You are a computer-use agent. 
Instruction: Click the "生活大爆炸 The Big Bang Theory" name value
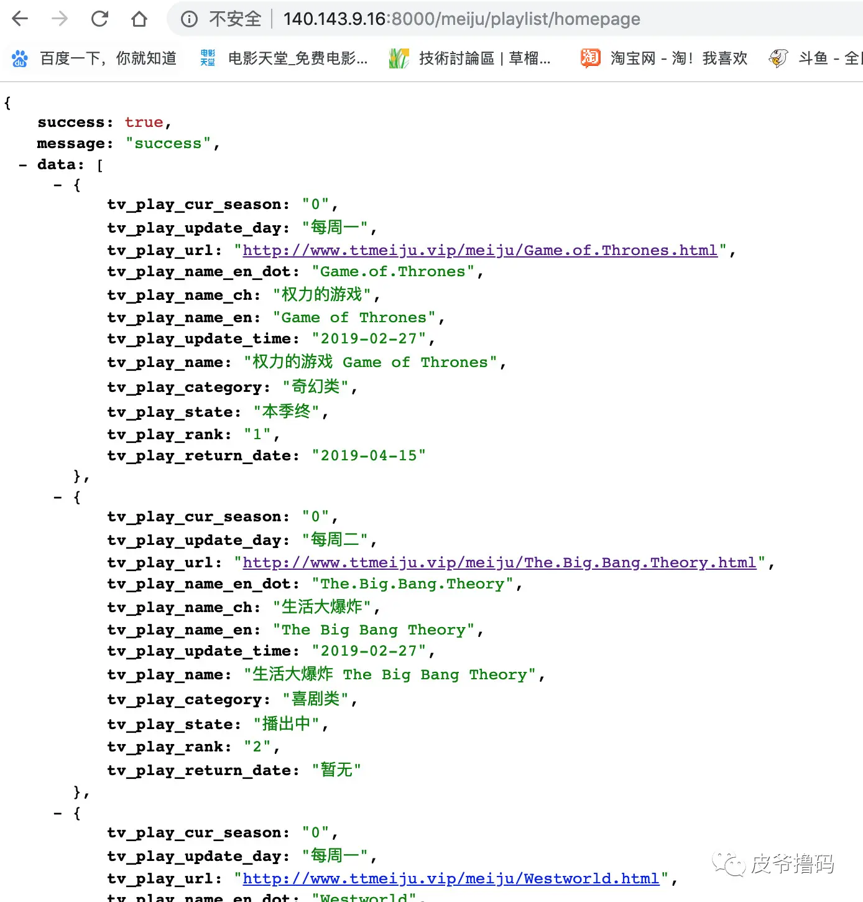click(x=390, y=674)
